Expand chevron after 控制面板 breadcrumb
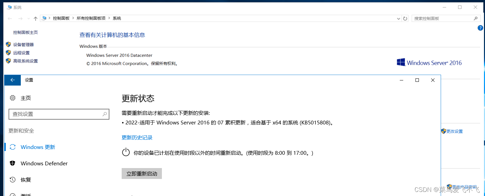 coord(73,18)
